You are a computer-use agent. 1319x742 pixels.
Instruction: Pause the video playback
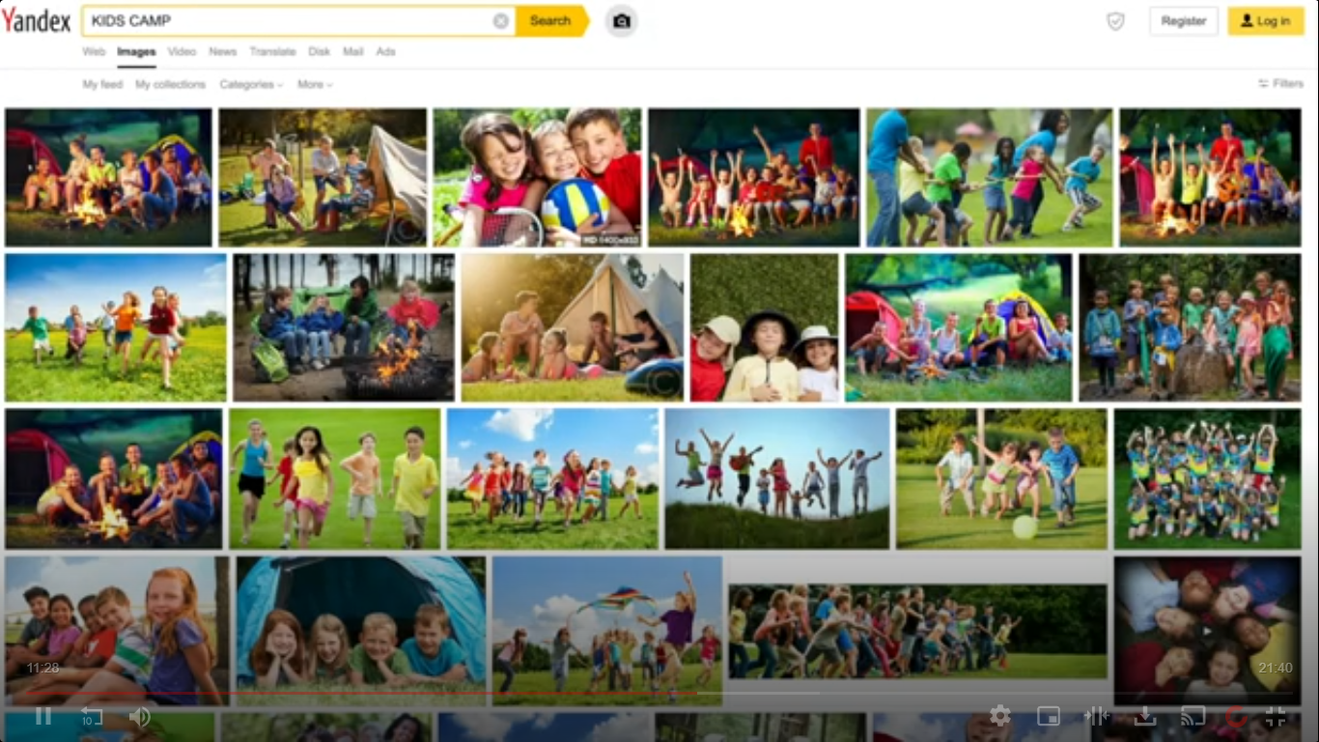coord(43,716)
